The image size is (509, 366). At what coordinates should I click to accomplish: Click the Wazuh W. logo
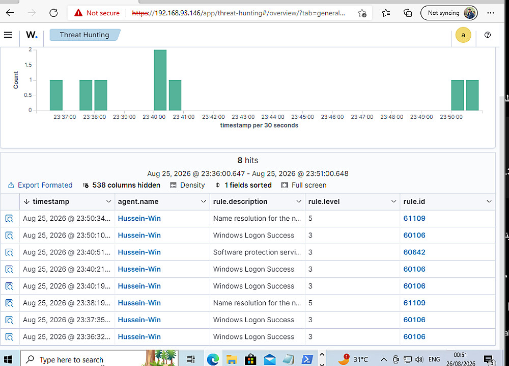(32, 35)
